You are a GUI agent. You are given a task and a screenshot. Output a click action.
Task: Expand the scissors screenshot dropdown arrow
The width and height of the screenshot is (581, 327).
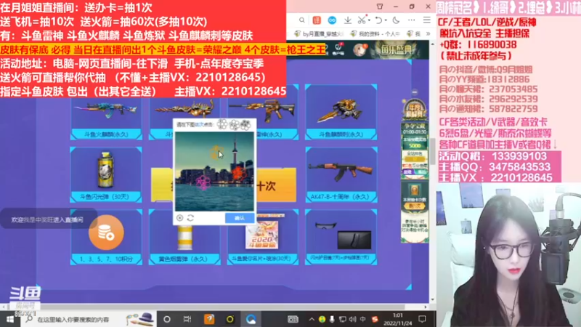tap(369, 20)
